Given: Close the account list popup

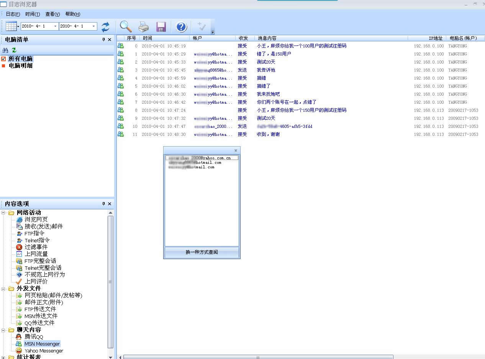Looking at the screenshot, I should pos(236,150).
